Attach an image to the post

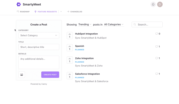(22, 75)
